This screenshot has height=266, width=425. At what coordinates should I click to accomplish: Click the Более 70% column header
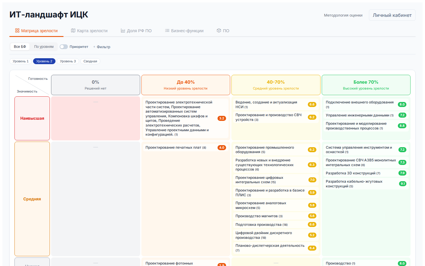point(366,85)
